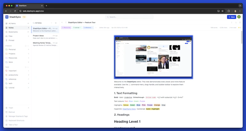The width and height of the screenshot is (246, 131).
Task: Open Bookmarks in the sidebar
Action: [x=17, y=32]
